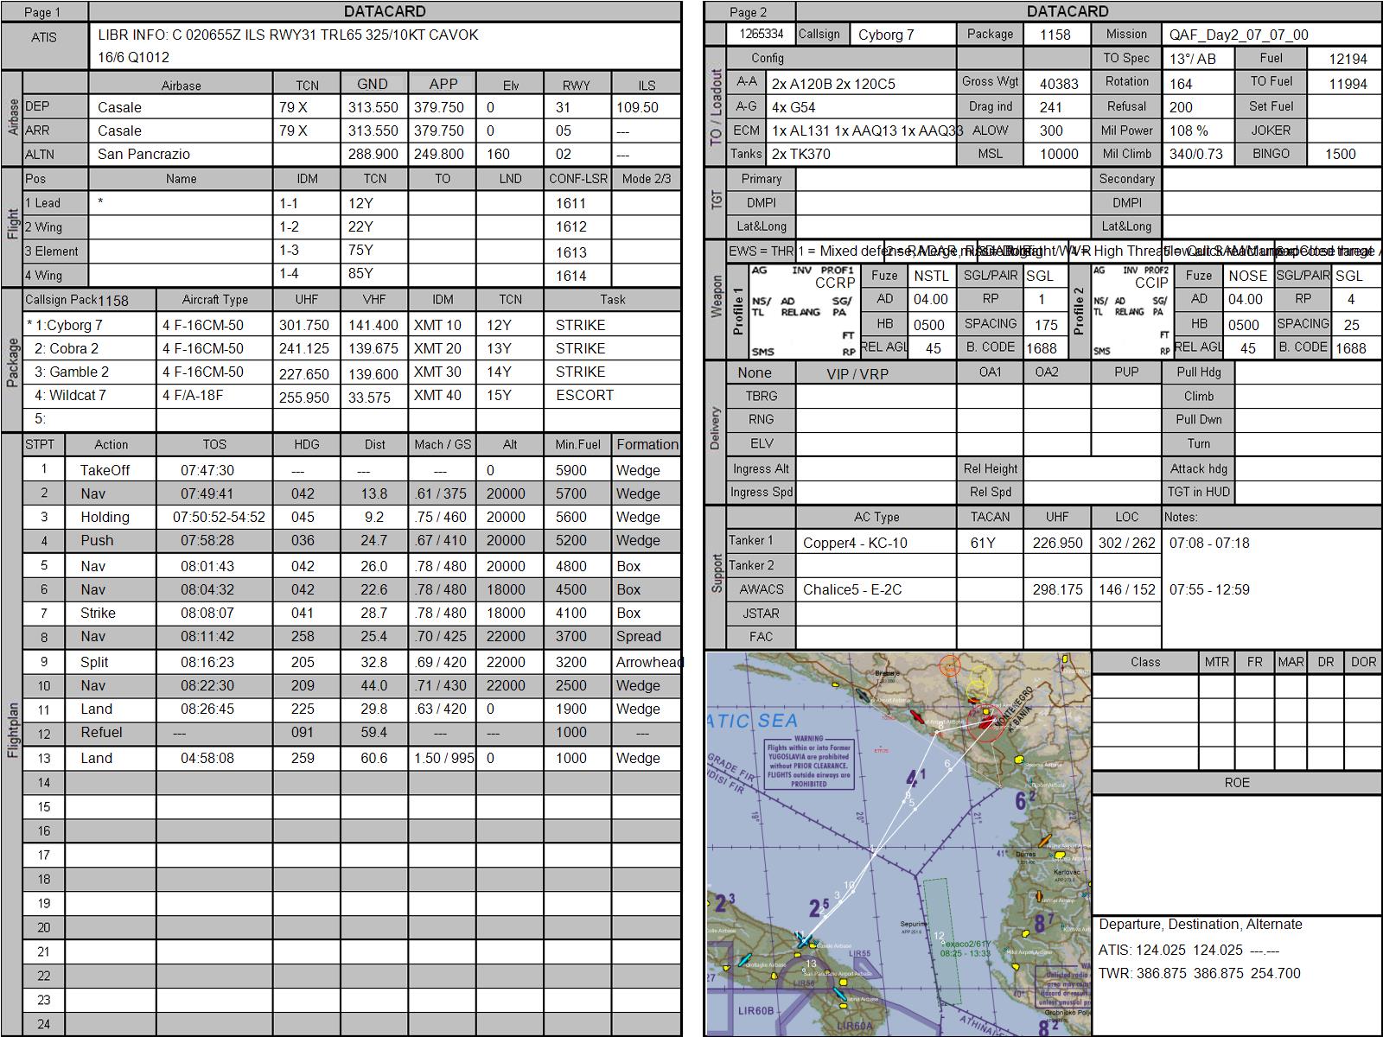Select the large red target circle over Montenegro
Viewport: 1383px width, 1037px height.
[x=985, y=723]
